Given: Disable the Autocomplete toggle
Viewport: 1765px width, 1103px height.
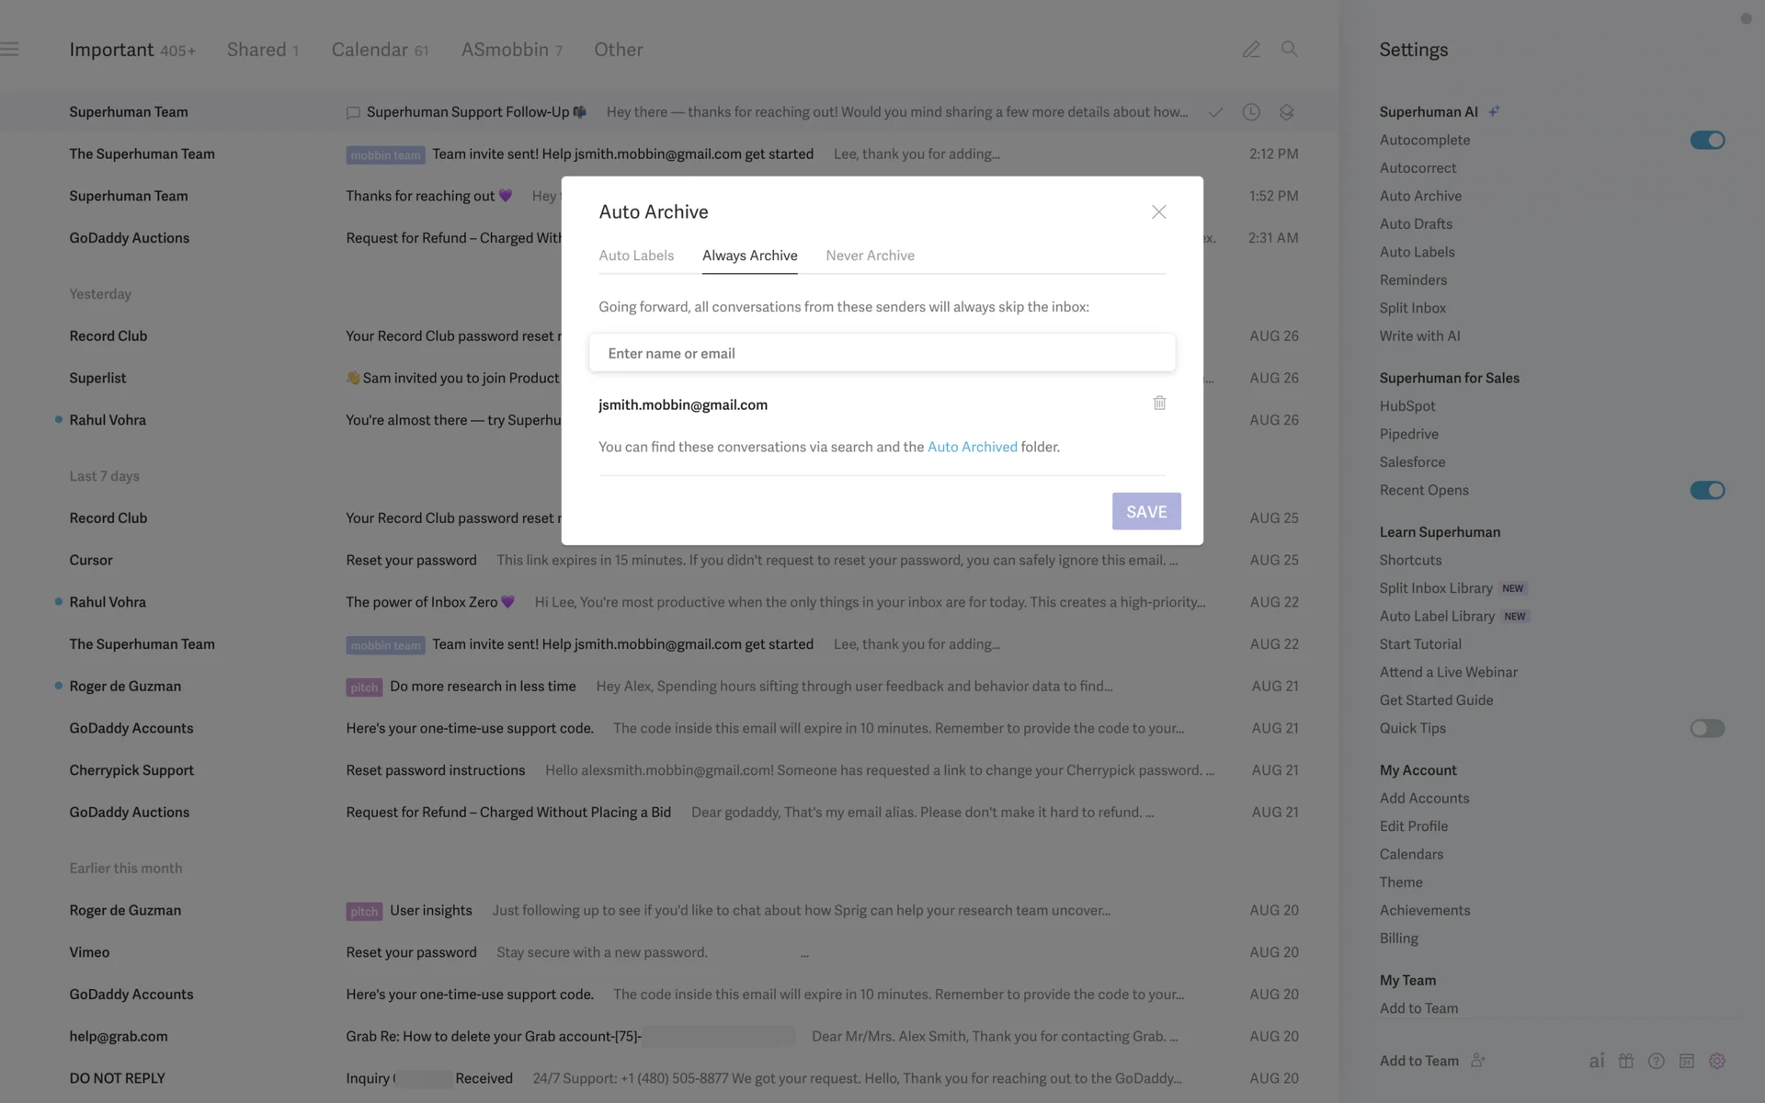Looking at the screenshot, I should coord(1707,140).
